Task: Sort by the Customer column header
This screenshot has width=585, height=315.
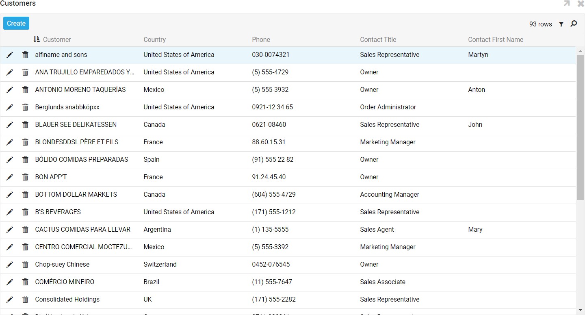Action: point(56,39)
